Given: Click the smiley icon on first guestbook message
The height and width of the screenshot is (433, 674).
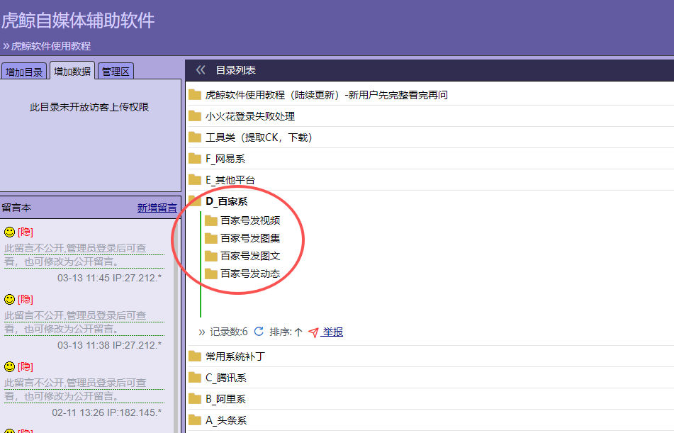Looking at the screenshot, I should click(x=9, y=232).
